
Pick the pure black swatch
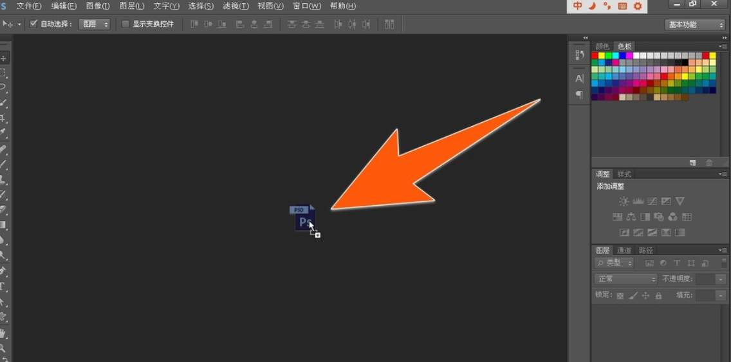(685, 62)
